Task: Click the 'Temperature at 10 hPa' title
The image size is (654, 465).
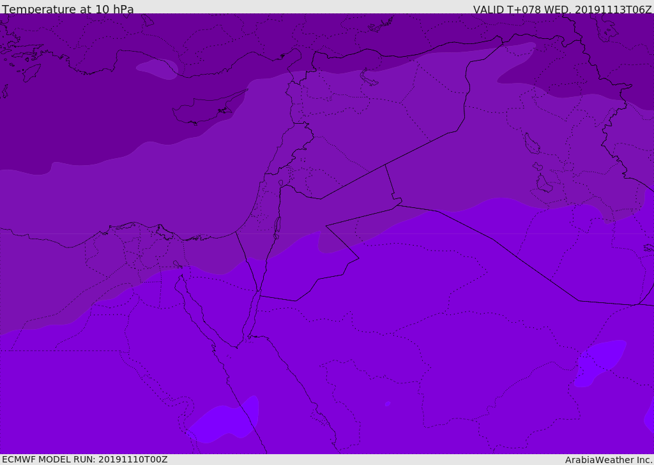Action: (68, 9)
